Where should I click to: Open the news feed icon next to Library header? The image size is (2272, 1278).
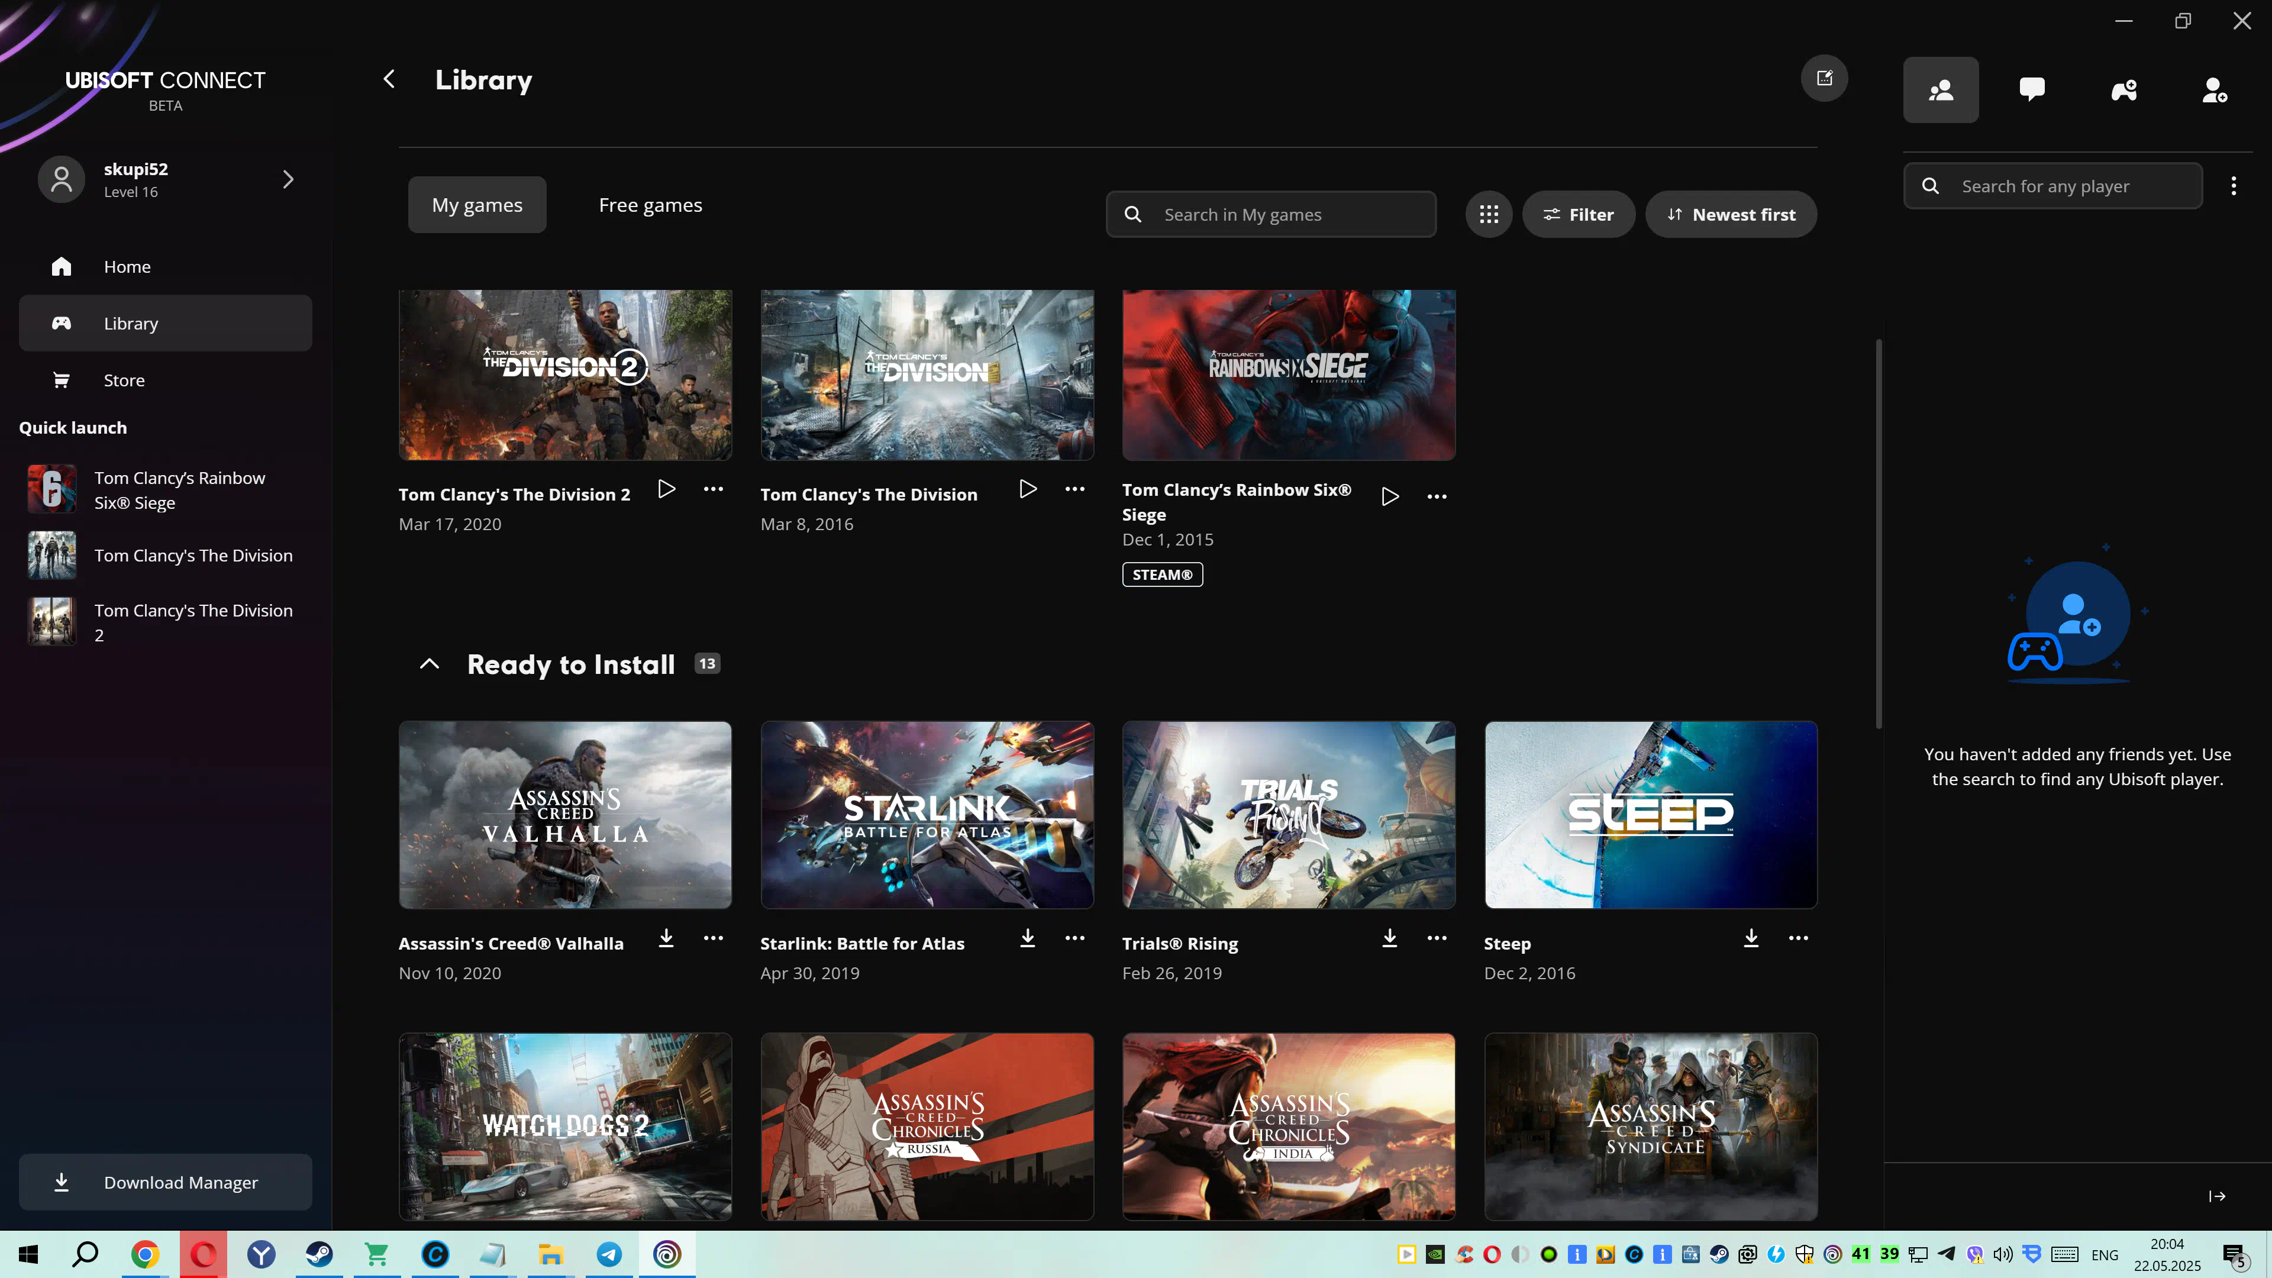[1824, 79]
